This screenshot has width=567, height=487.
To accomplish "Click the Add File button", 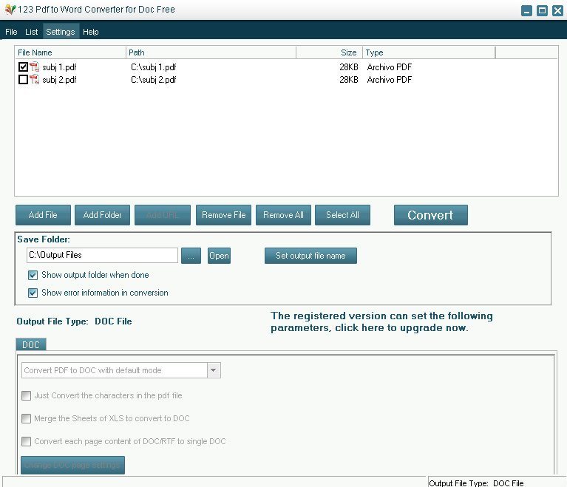I will pos(43,215).
